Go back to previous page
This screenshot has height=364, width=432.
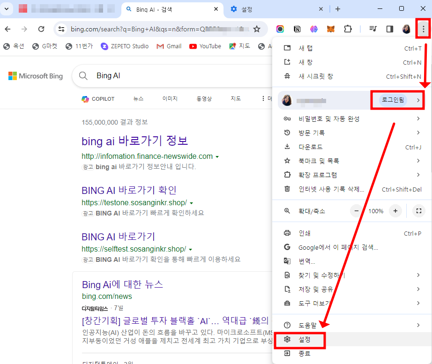7,29
